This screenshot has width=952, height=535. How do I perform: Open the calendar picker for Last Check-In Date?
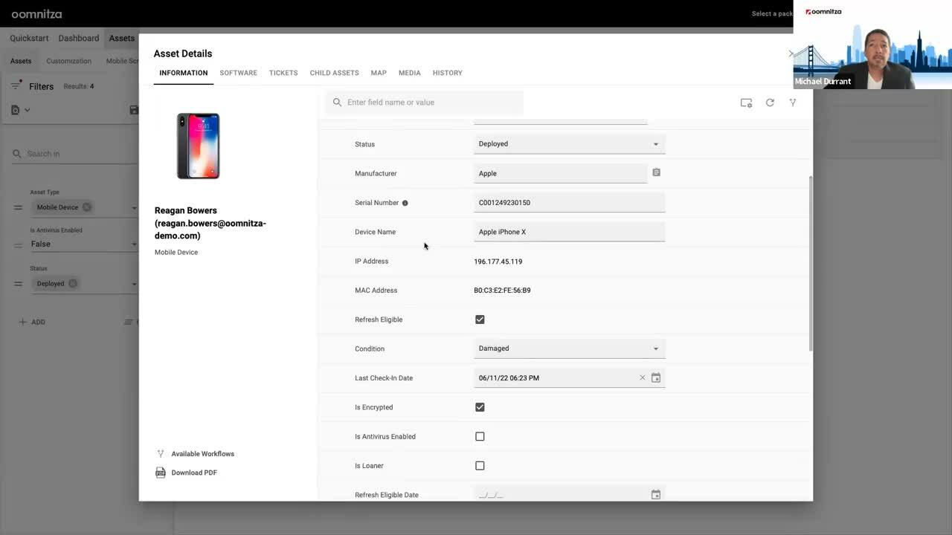point(655,377)
